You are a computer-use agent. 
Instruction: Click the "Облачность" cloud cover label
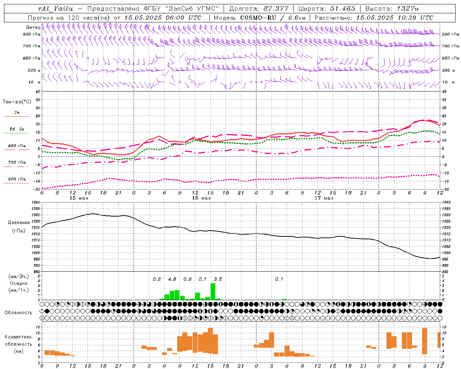click(x=18, y=313)
